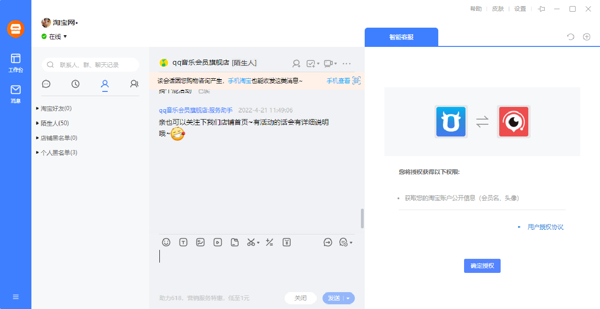
Task: Send an image from the chat toolbar
Action: point(200,242)
